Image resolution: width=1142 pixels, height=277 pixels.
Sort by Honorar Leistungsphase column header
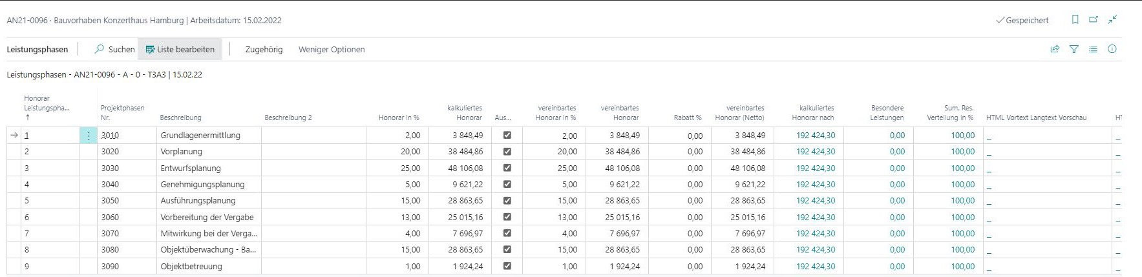47,103
